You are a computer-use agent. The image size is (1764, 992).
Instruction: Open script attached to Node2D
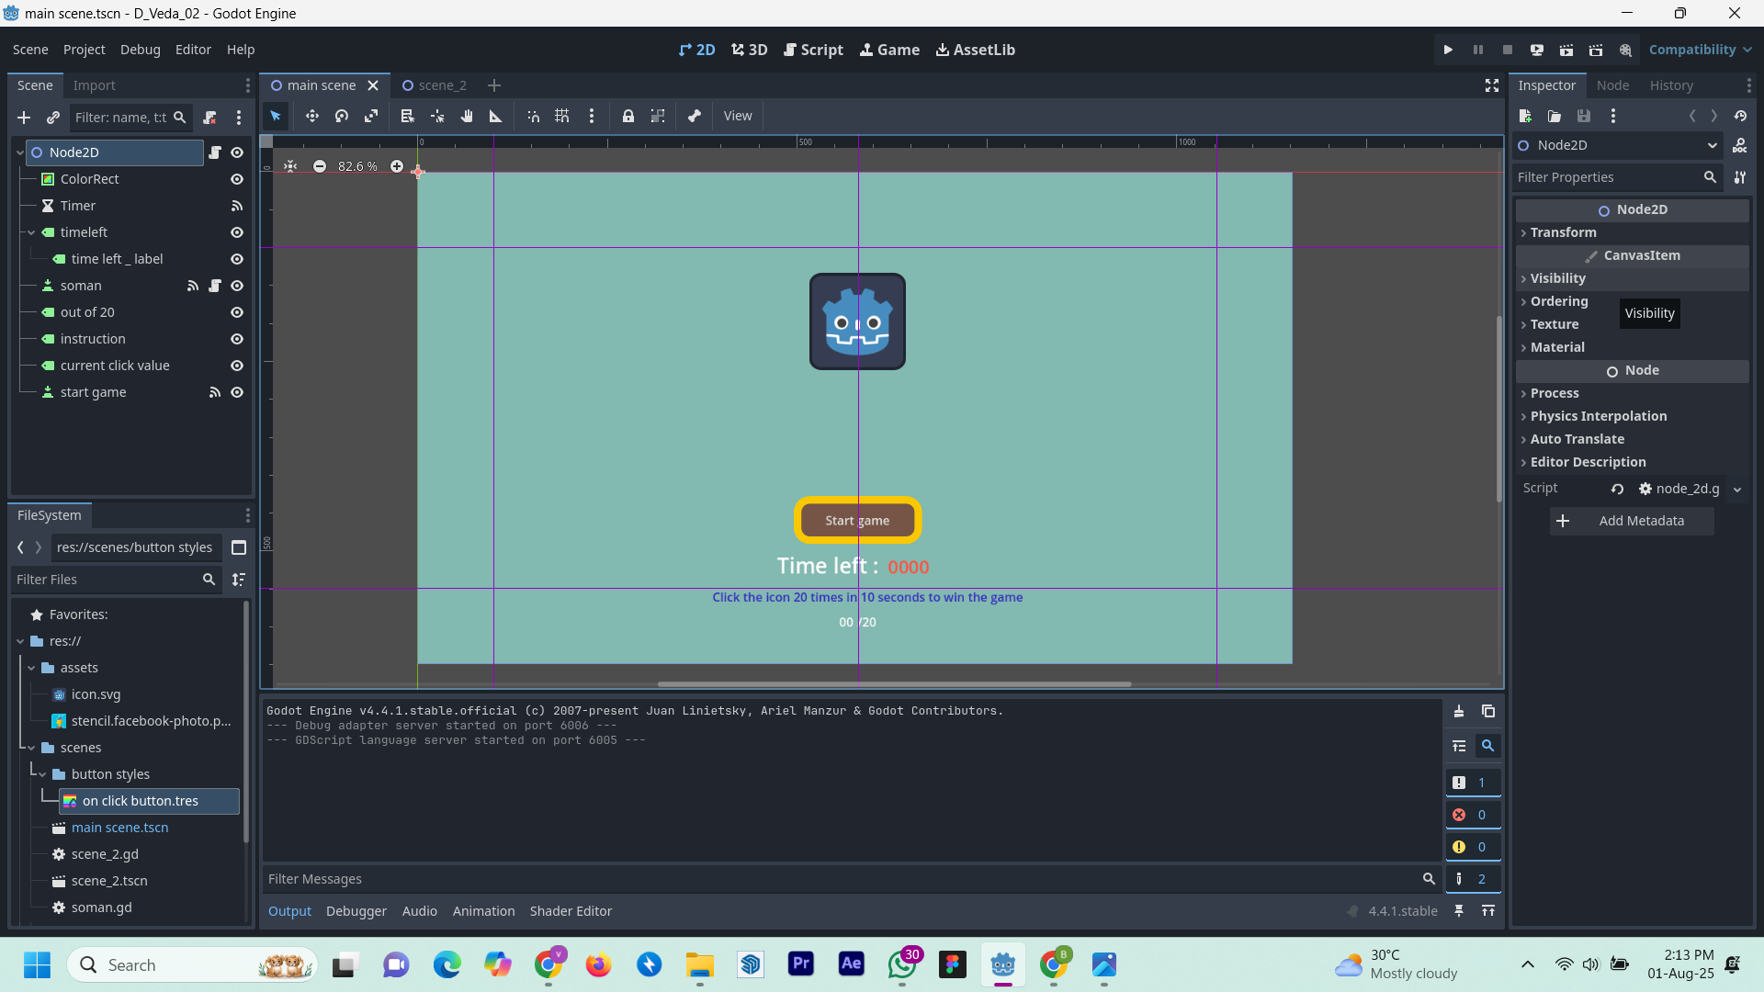(215, 152)
